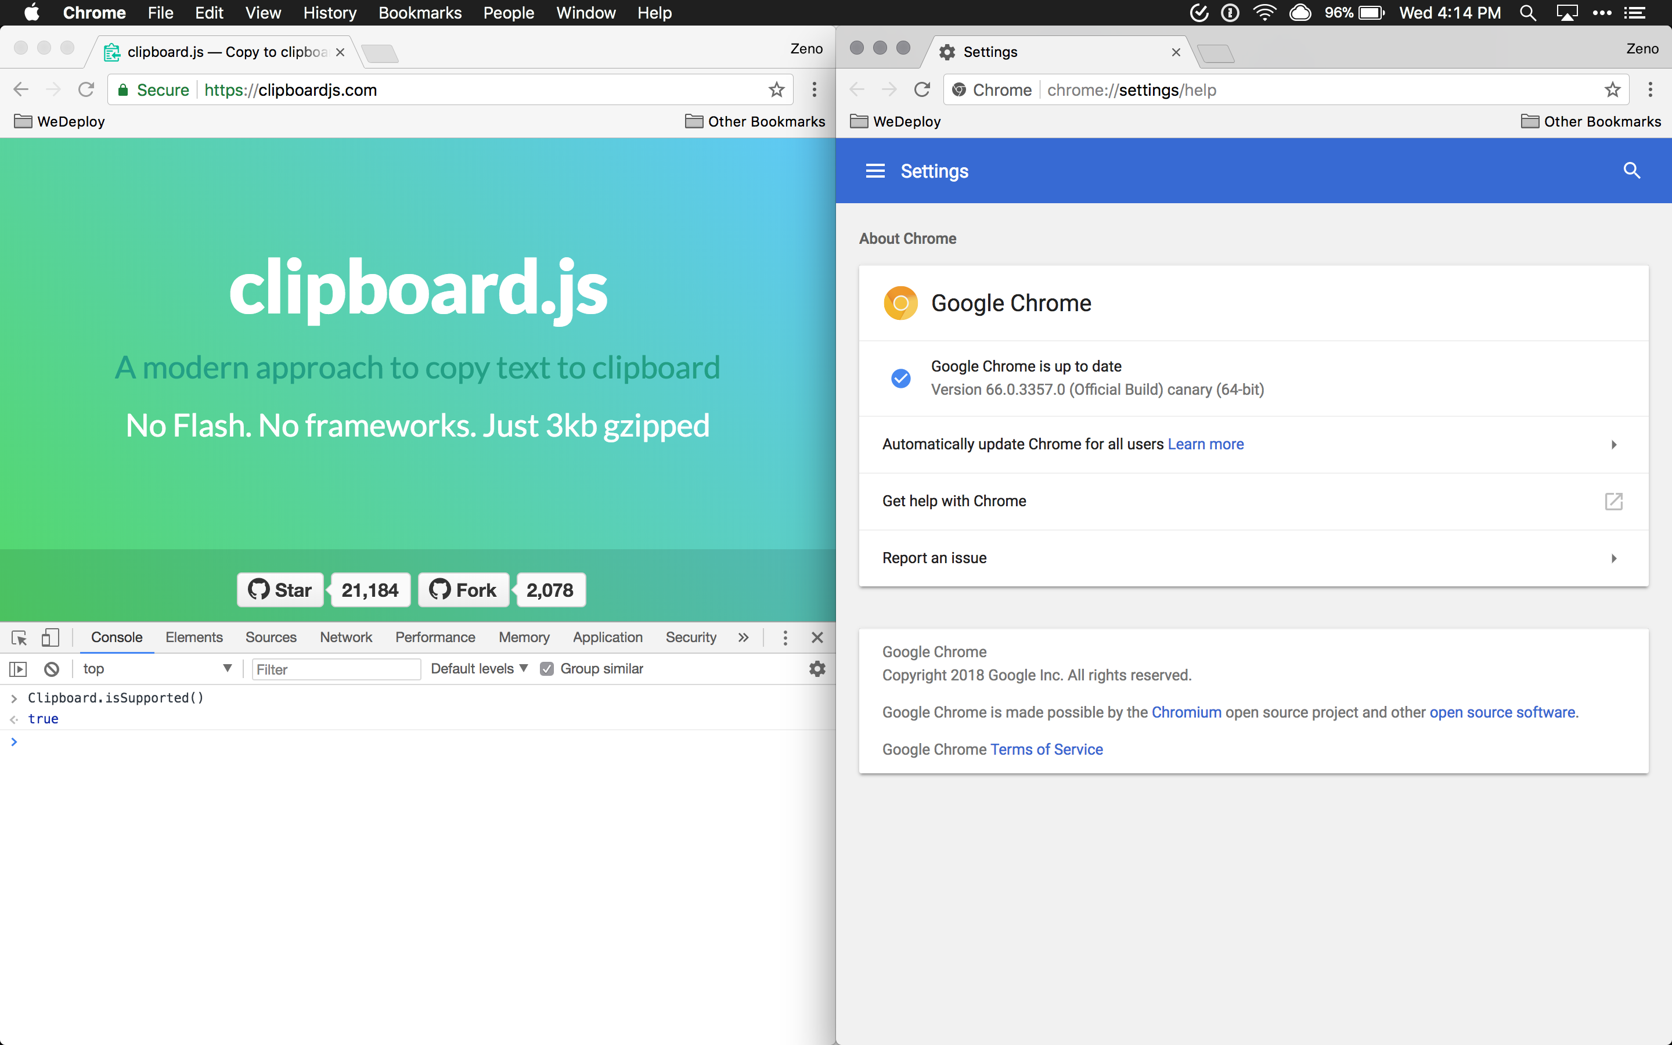The width and height of the screenshot is (1672, 1045).
Task: Reload the chrome://settings/help page
Action: coord(923,89)
